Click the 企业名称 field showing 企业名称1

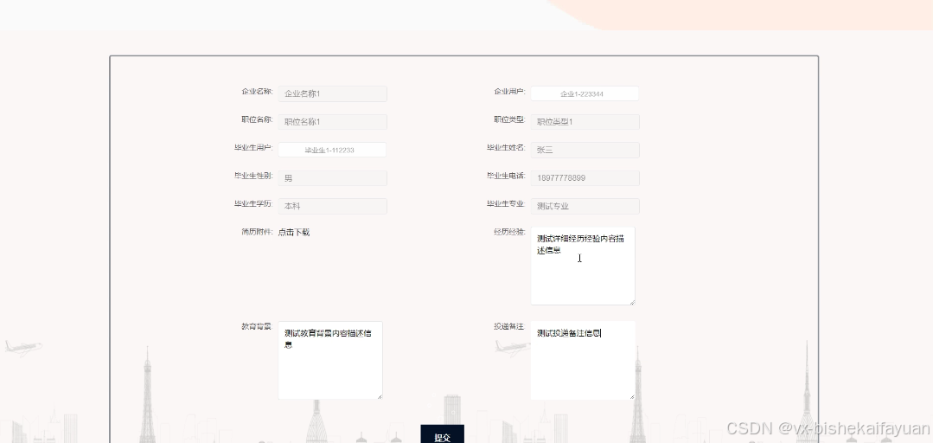pos(332,93)
